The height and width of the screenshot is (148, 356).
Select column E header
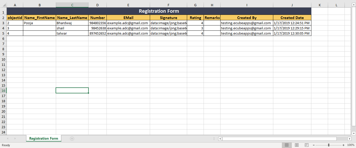[128, 5]
